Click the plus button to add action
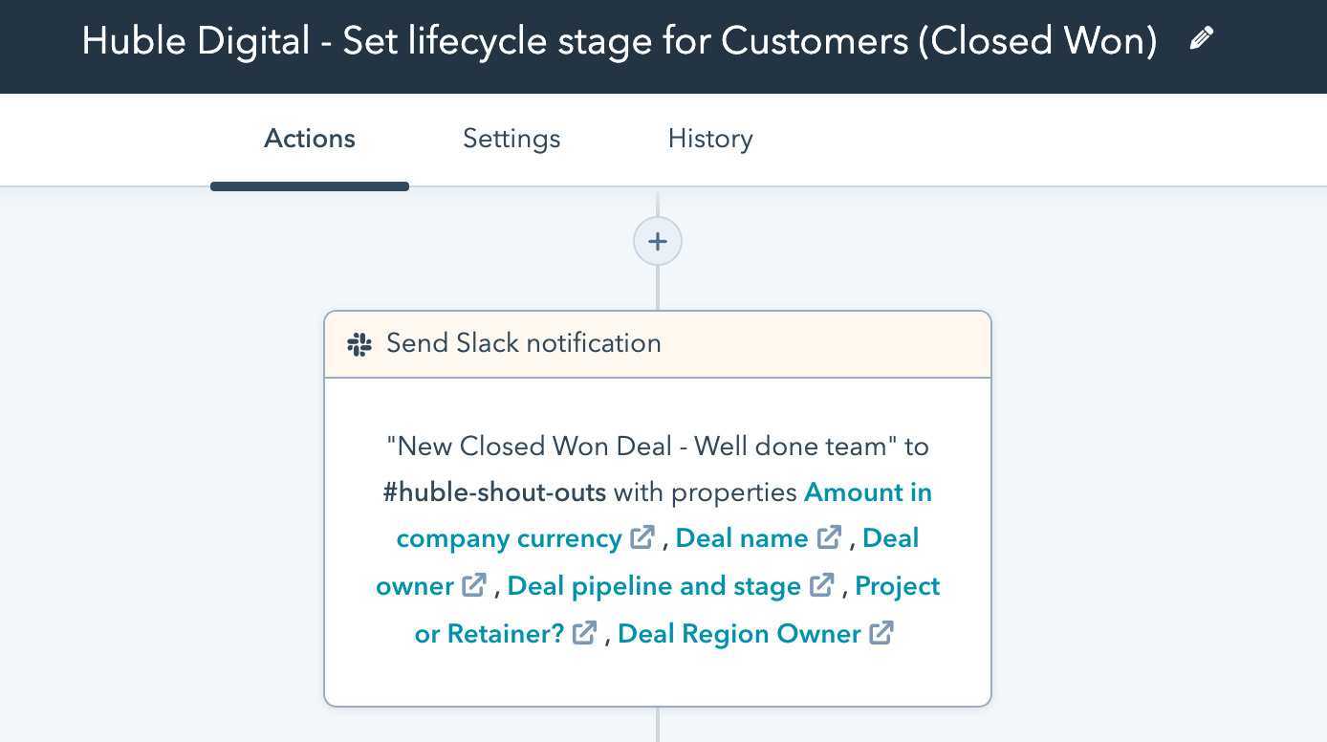Screen dimensions: 1327x742 658,242
